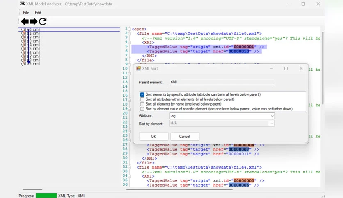343x198 pixels.
Task: Click the file list horizontal scrollbar
Action: [x=32, y=189]
